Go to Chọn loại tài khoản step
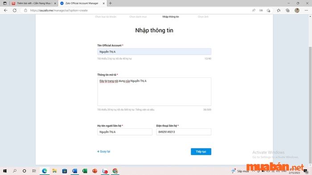Screen dimensions: 312x175 [106, 16]
